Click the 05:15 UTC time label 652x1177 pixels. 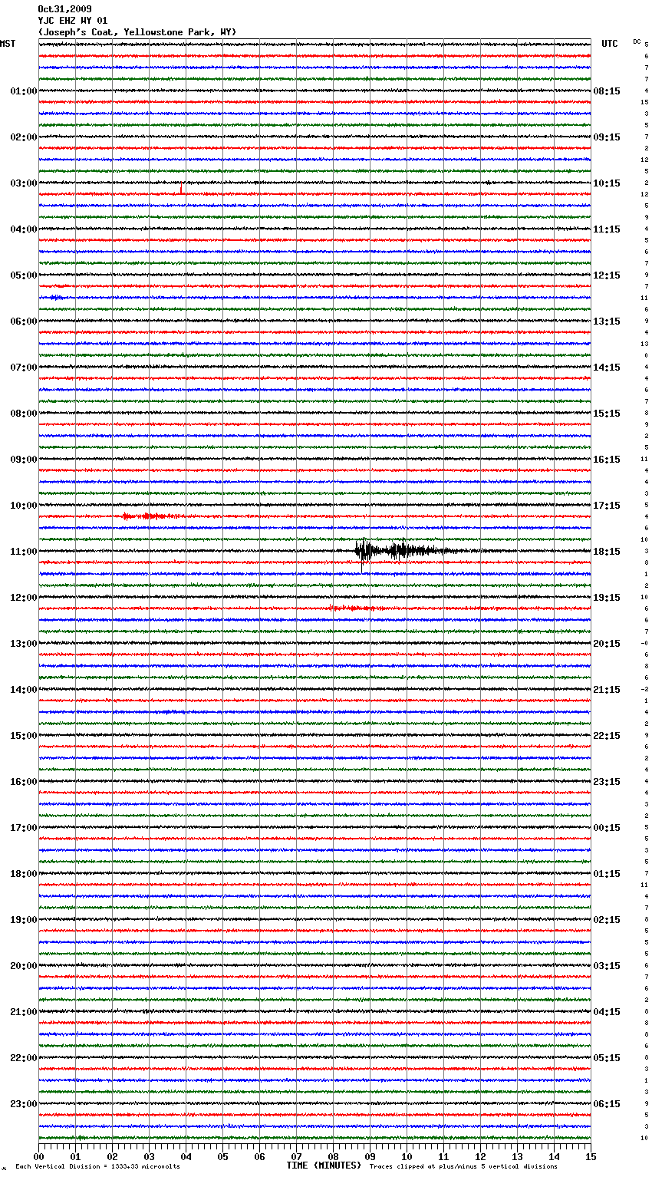point(607,1058)
